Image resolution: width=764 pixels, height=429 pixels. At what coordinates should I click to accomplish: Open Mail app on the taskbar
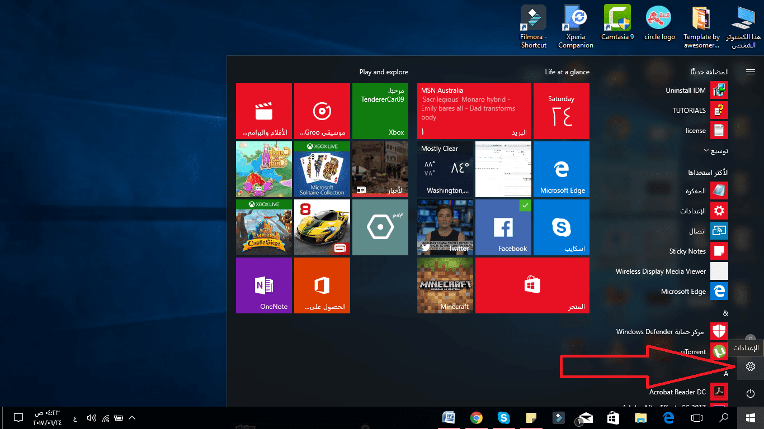click(x=586, y=418)
